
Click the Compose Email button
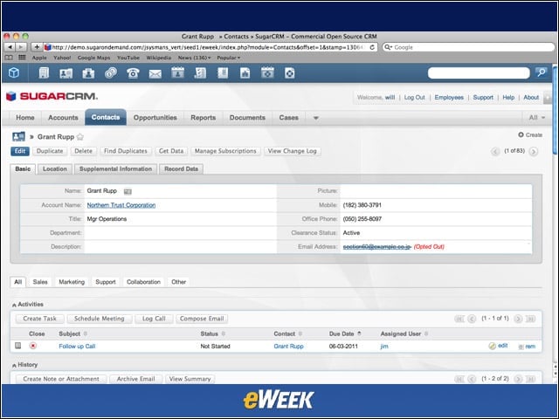pyautogui.click(x=202, y=319)
